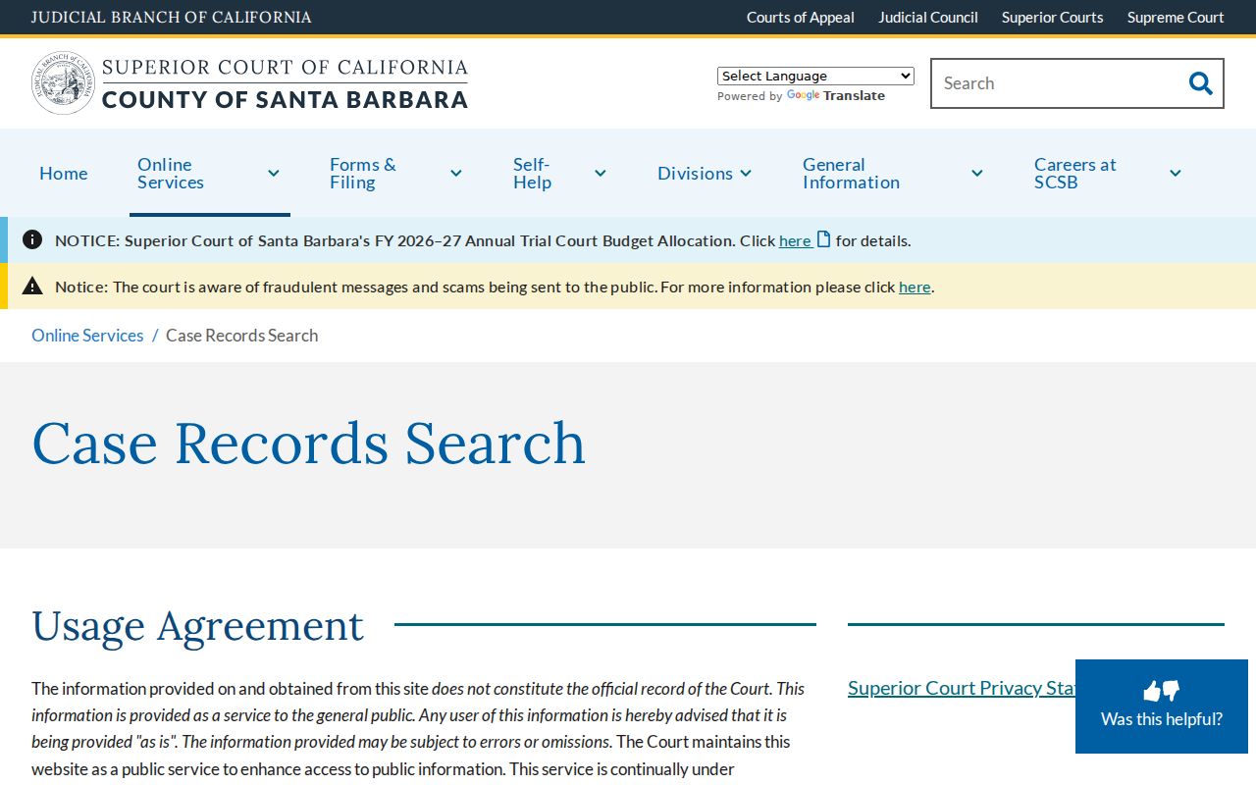Click the Google Translate attribution text

click(801, 96)
